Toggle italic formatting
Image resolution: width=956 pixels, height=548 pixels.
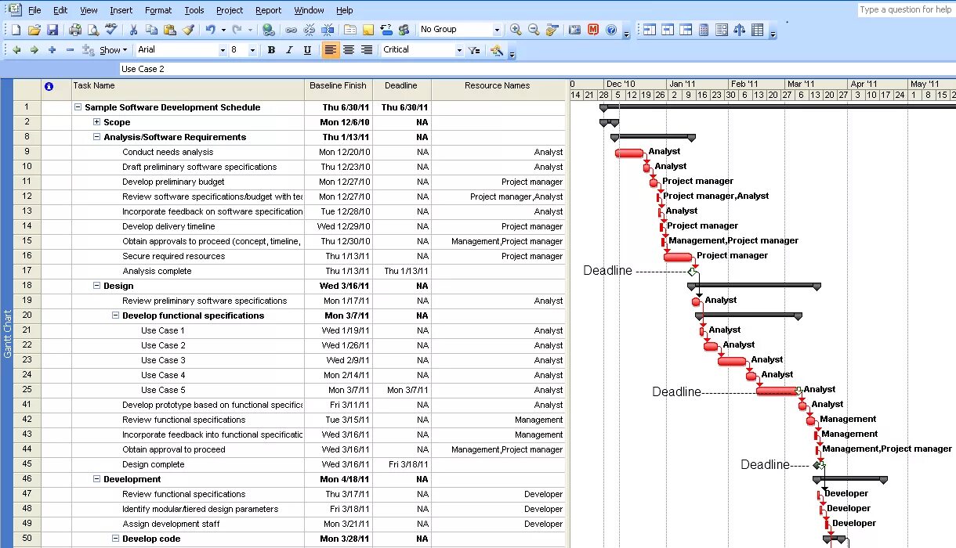[289, 50]
